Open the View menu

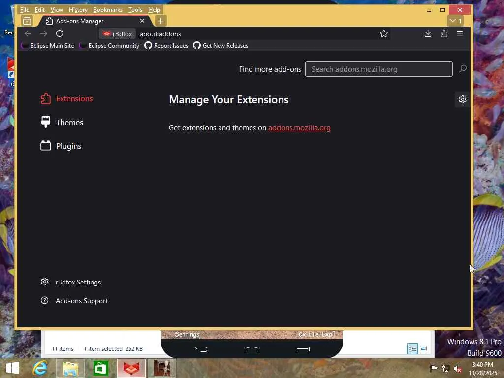(x=57, y=10)
